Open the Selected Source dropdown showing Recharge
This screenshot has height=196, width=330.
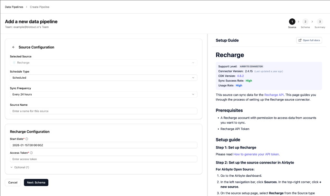(x=103, y=63)
